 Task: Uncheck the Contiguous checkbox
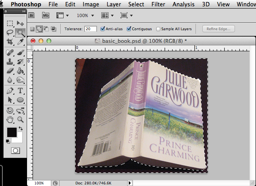click(x=129, y=29)
